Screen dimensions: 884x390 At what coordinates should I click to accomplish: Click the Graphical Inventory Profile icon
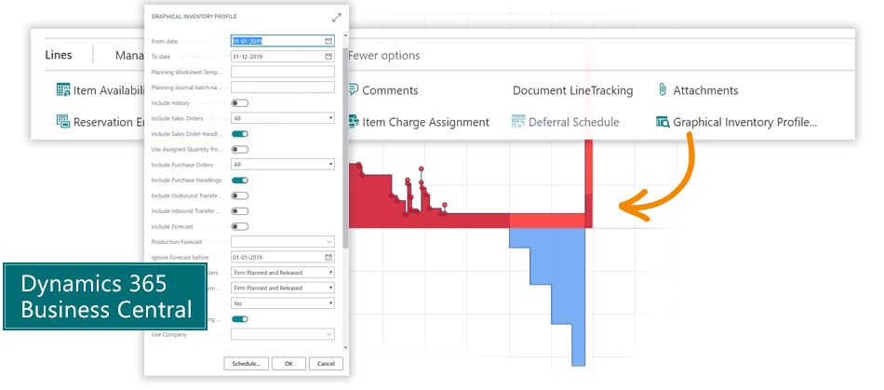pyautogui.click(x=663, y=122)
